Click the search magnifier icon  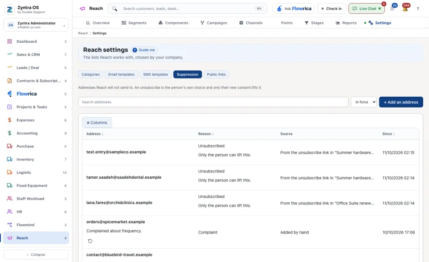115,9
